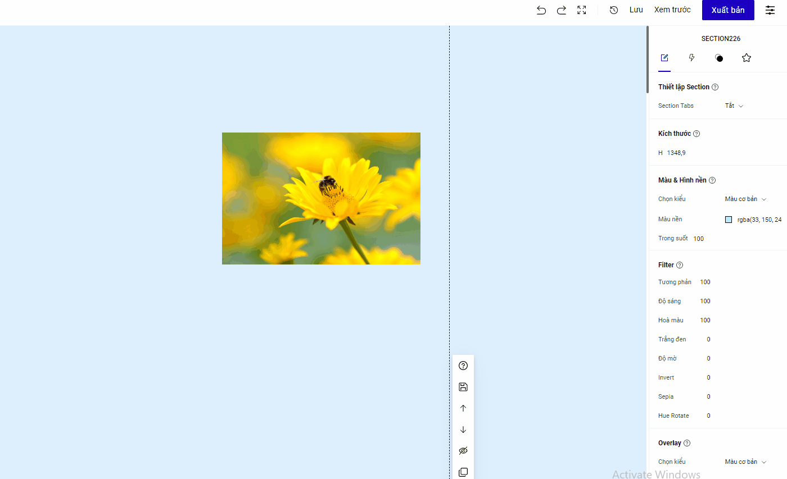
Task: Switch to the star tab in panel
Action: tap(747, 58)
